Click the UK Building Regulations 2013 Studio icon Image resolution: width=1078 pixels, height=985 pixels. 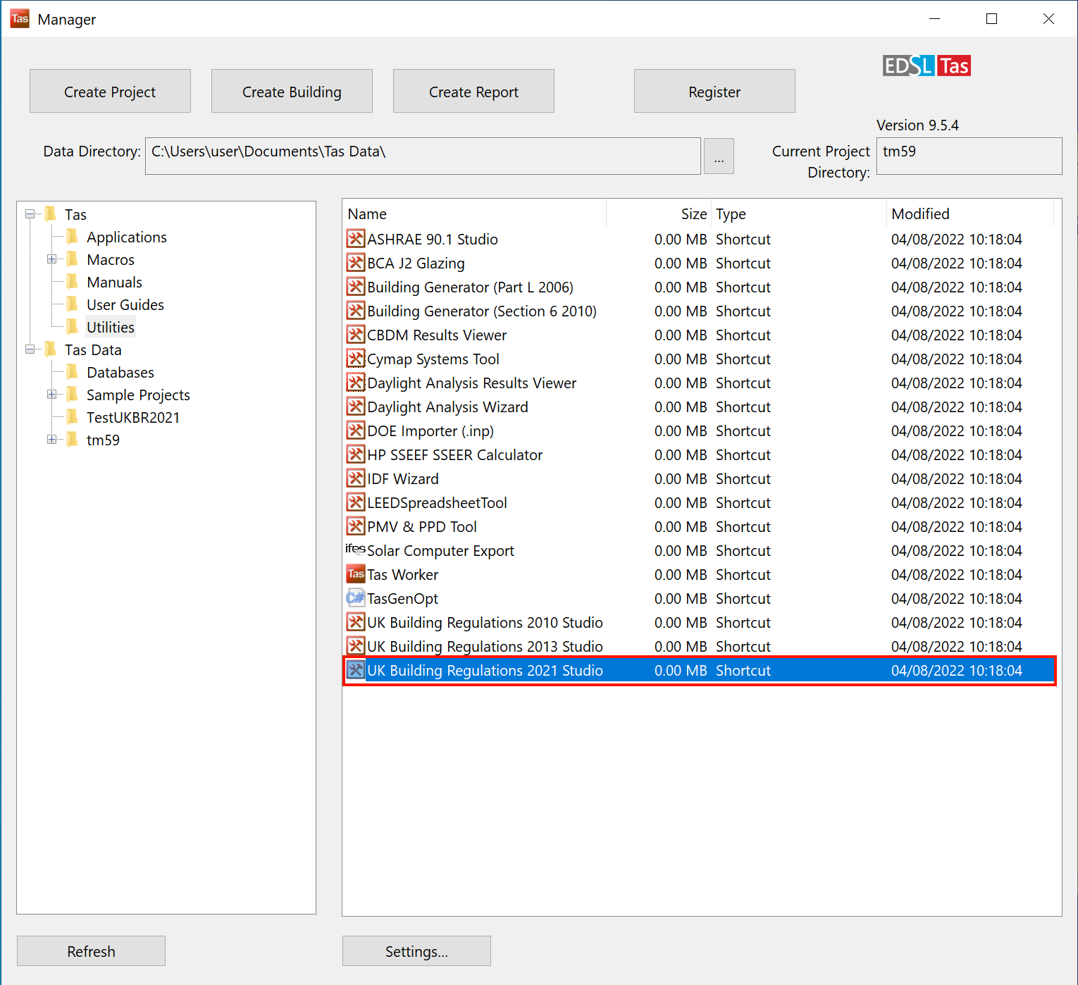pyautogui.click(x=356, y=646)
